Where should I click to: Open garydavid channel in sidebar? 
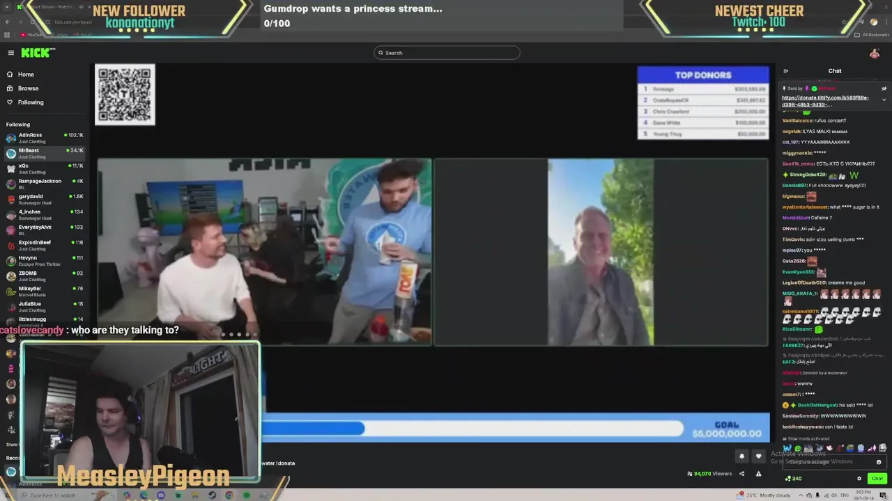[x=45, y=199]
